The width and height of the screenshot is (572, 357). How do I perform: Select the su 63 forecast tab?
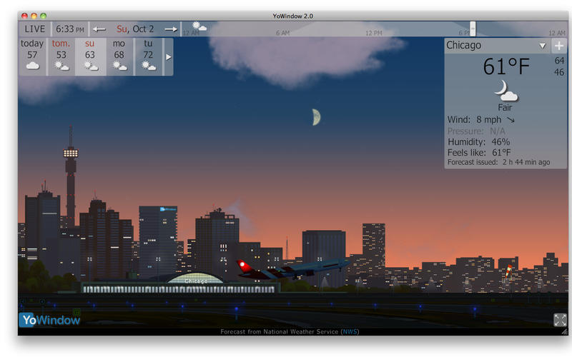(x=91, y=56)
